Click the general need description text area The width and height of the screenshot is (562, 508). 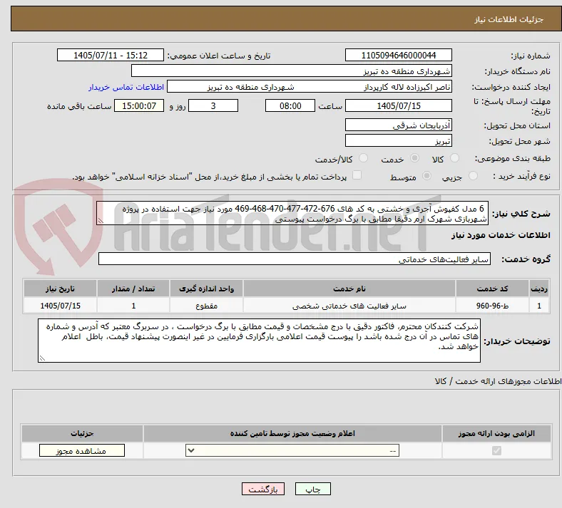click(292, 213)
